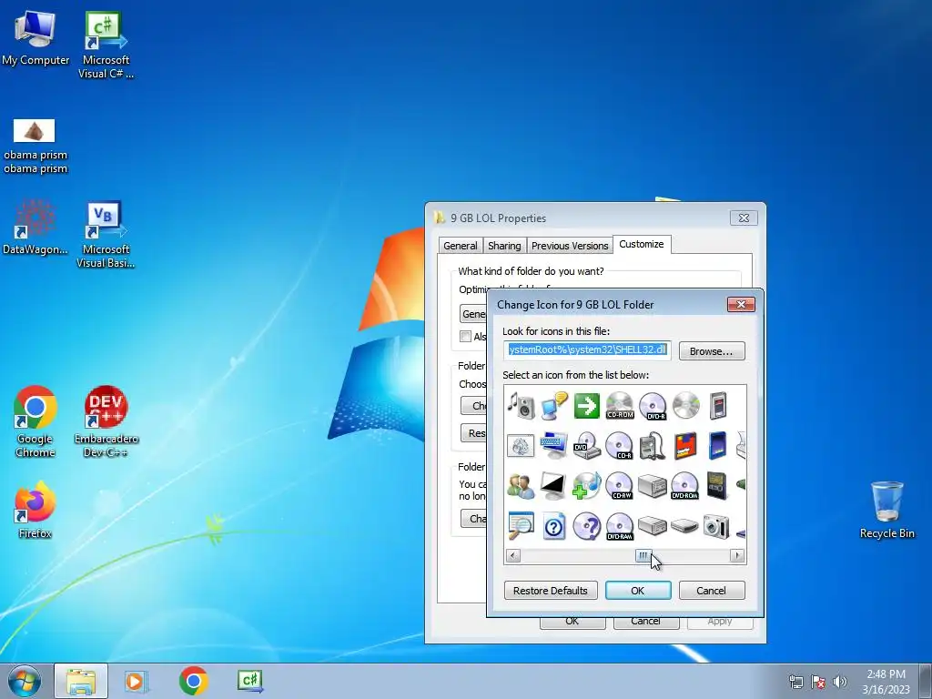The height and width of the screenshot is (699, 932).
Task: Open Visual C# from the taskbar
Action: 249,681
